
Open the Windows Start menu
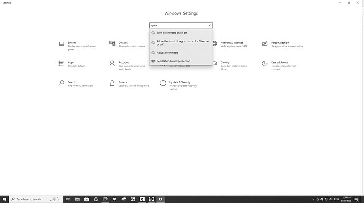pyautogui.click(x=4, y=199)
